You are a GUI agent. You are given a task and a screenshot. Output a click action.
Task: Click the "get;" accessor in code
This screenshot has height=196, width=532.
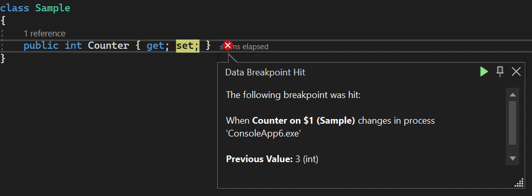[158, 46]
